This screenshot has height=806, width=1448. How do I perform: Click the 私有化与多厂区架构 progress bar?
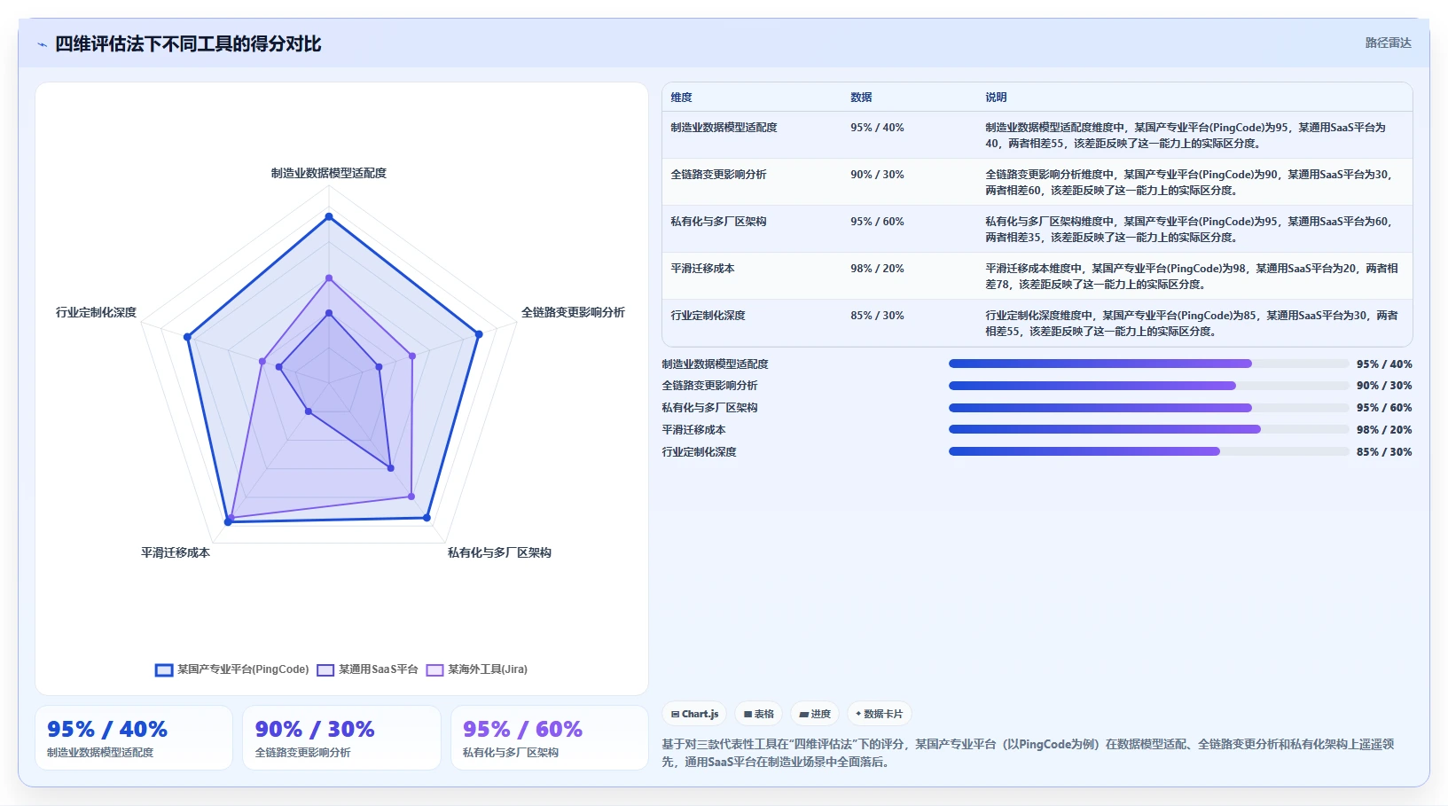[1148, 408]
